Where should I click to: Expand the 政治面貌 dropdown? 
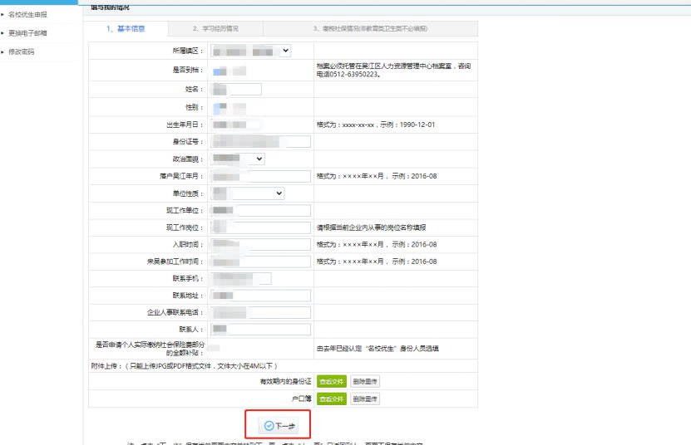tap(238, 159)
